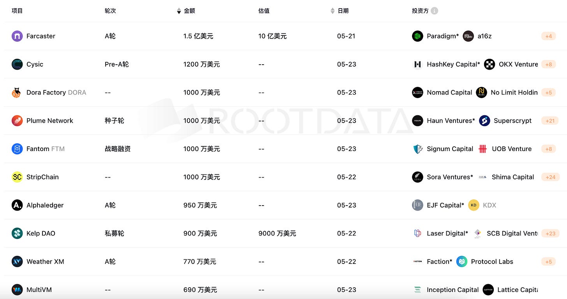Show the +5 more Dora Factory investors
Viewport: 567px width, 299px height.
[x=548, y=93]
